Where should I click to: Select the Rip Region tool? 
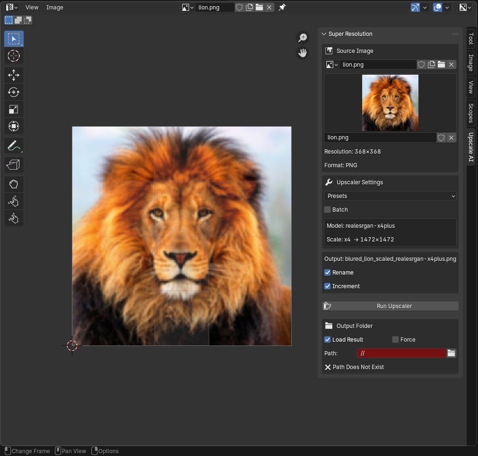pyautogui.click(x=14, y=165)
